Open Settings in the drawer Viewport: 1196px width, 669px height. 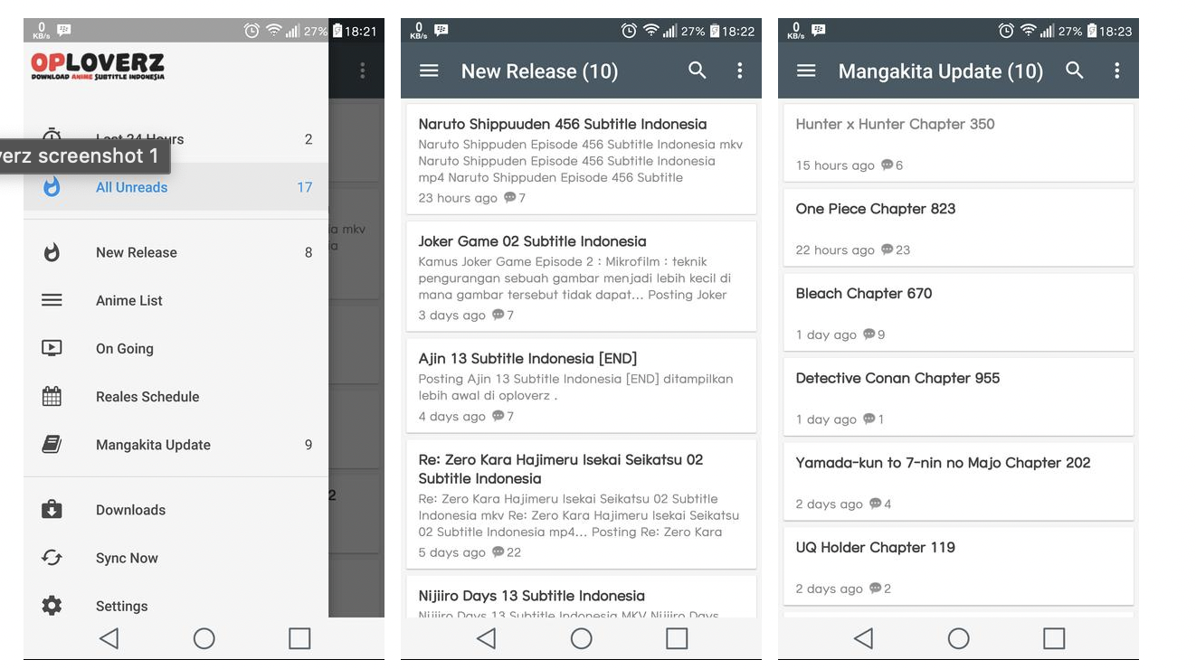176,604
